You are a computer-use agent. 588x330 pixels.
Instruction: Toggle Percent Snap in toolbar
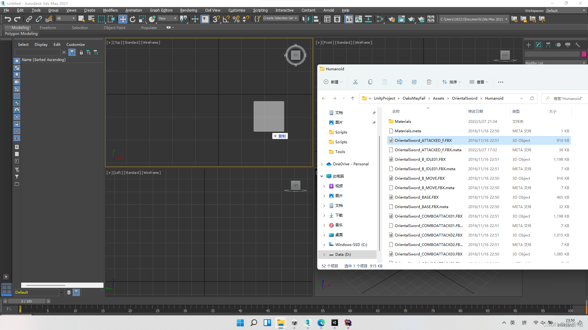point(236,19)
